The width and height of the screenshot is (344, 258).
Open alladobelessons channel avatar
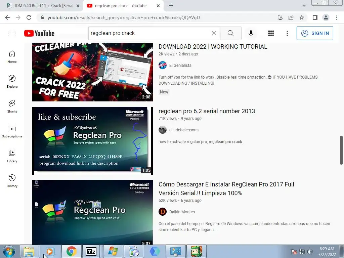point(163,130)
